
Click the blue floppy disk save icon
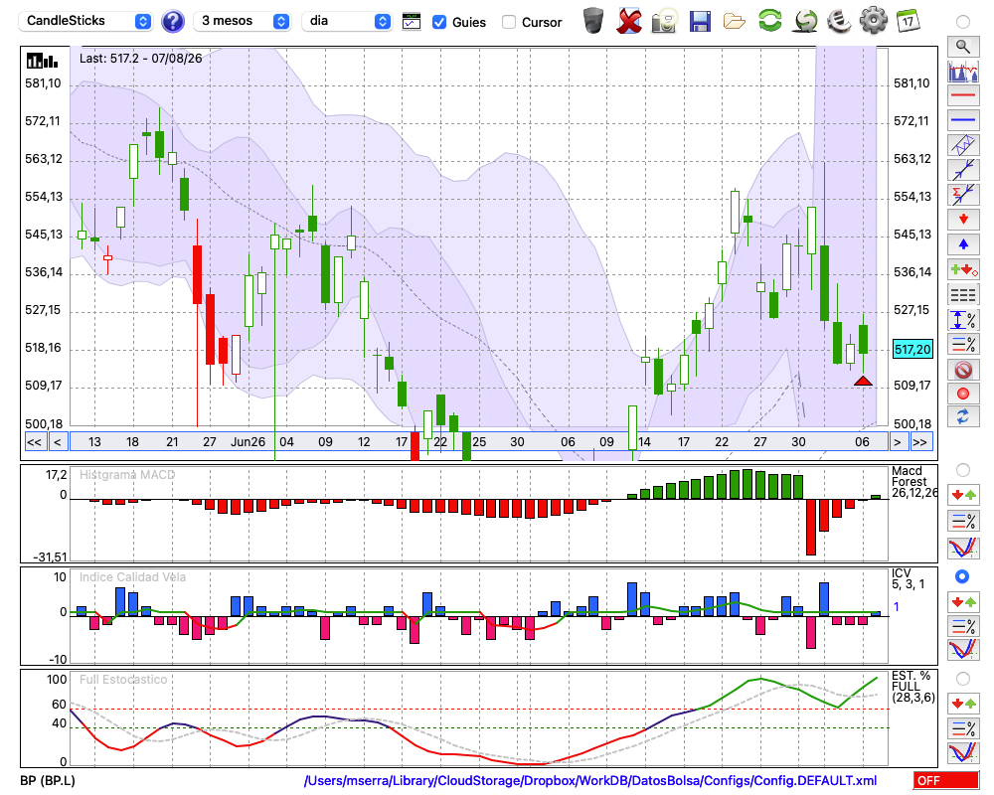point(700,22)
